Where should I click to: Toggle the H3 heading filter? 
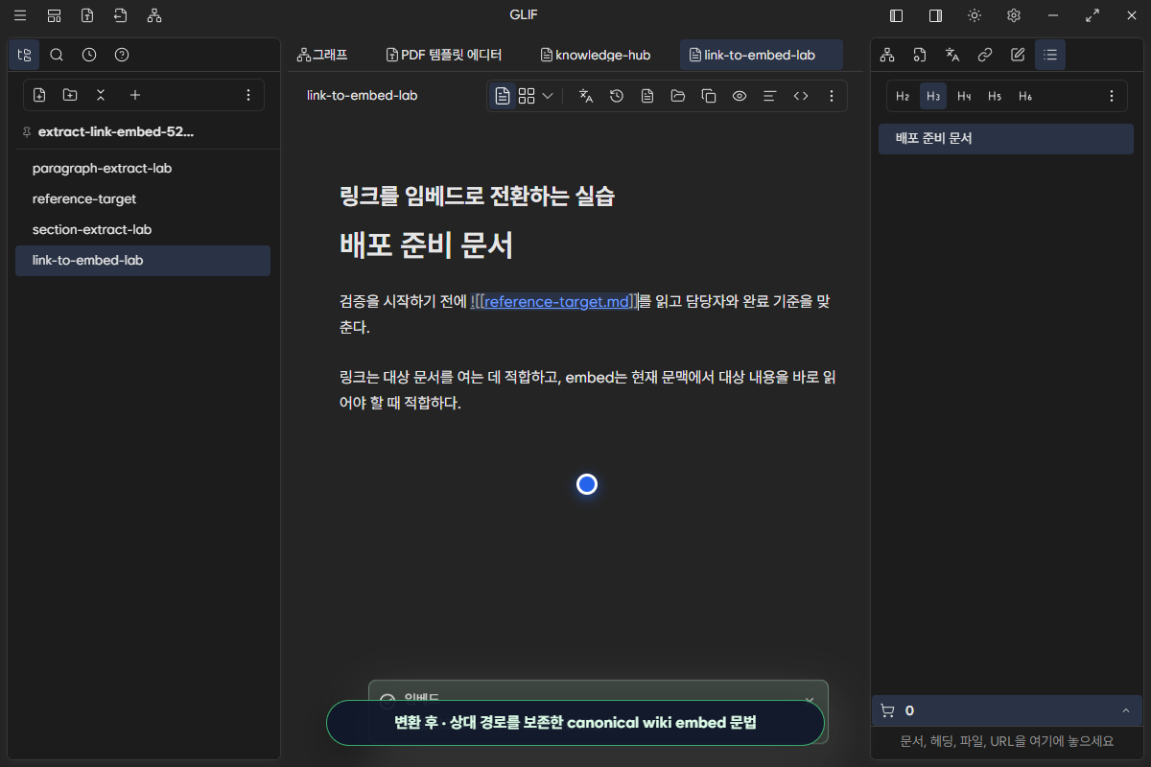(933, 96)
